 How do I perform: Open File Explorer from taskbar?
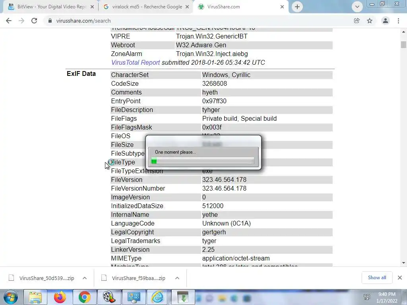point(35,297)
